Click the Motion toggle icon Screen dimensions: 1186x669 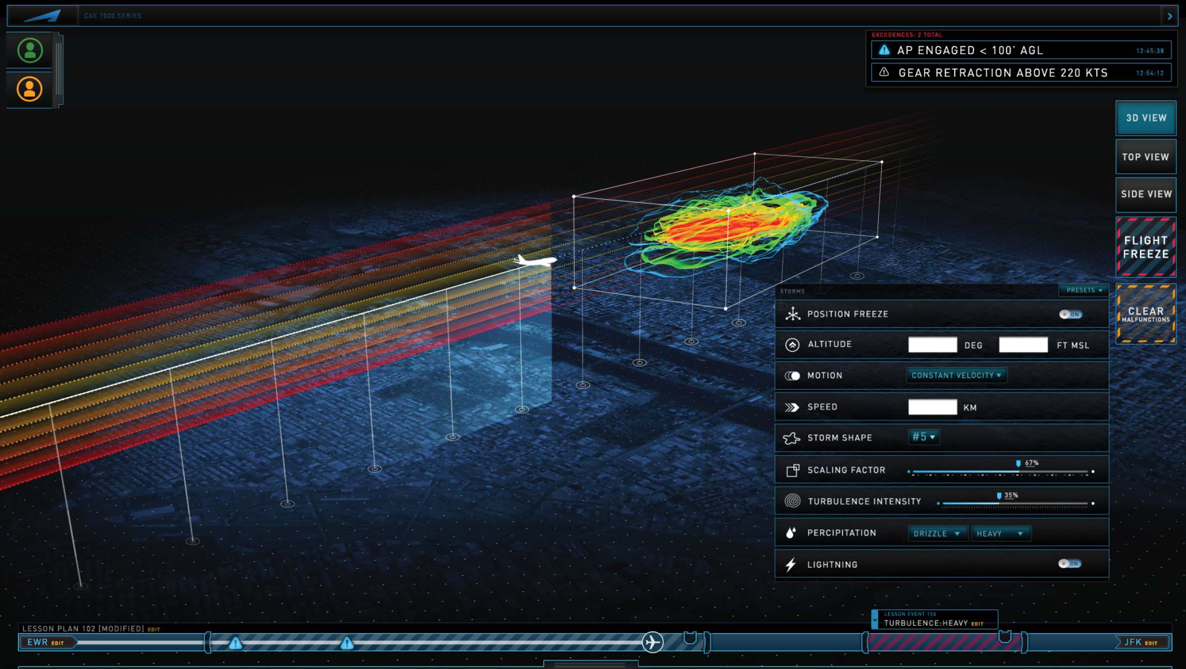tap(792, 376)
